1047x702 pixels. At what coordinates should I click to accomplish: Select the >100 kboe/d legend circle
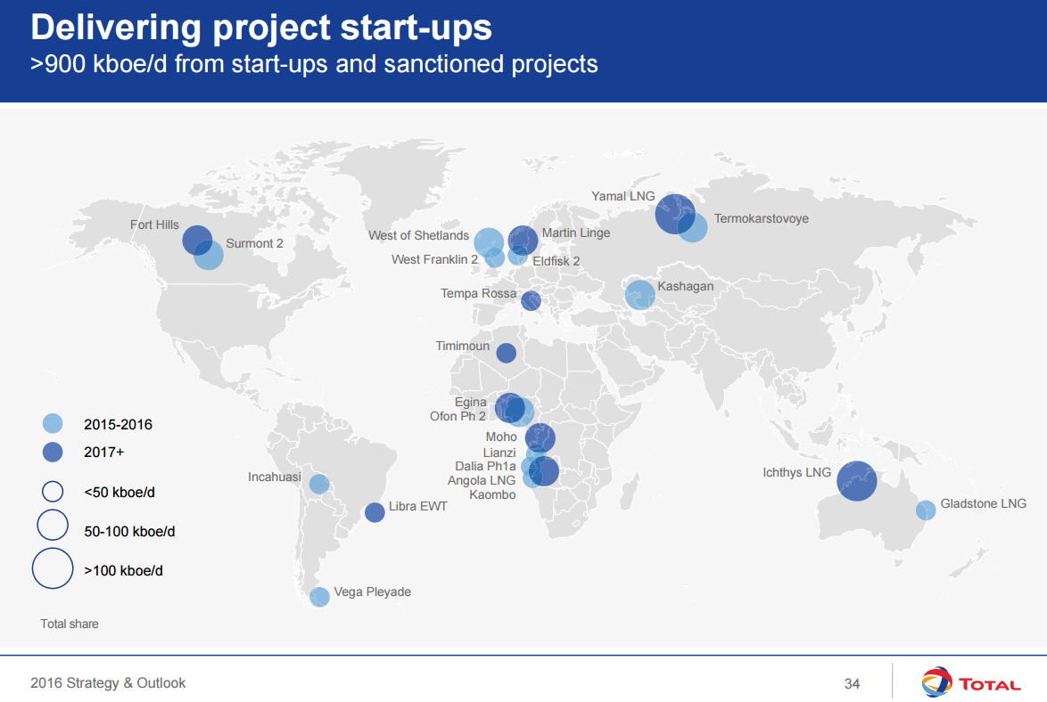pyautogui.click(x=53, y=568)
